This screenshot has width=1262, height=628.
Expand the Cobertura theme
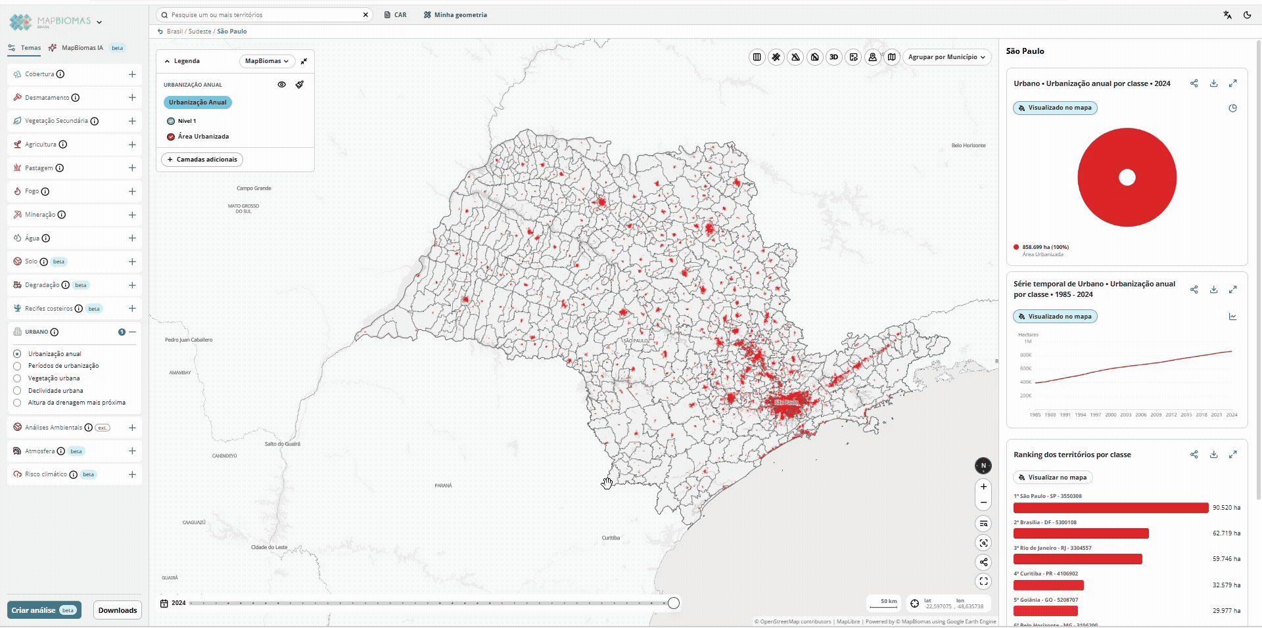pos(132,74)
